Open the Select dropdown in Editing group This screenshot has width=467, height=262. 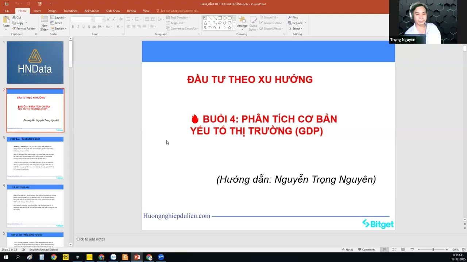coord(295,28)
